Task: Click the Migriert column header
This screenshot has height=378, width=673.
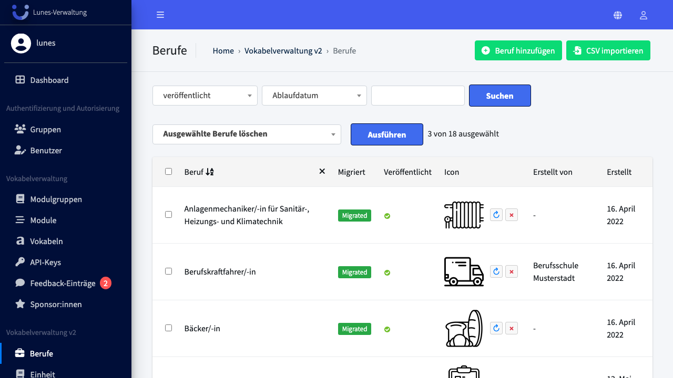Action: [x=352, y=172]
